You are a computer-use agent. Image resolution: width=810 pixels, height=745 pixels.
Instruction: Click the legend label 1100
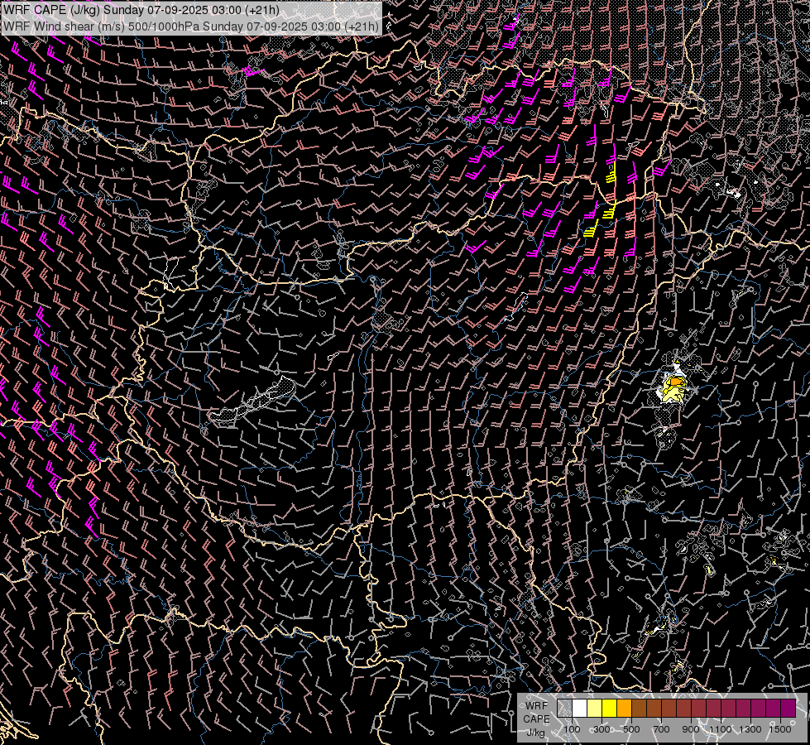[720, 729]
